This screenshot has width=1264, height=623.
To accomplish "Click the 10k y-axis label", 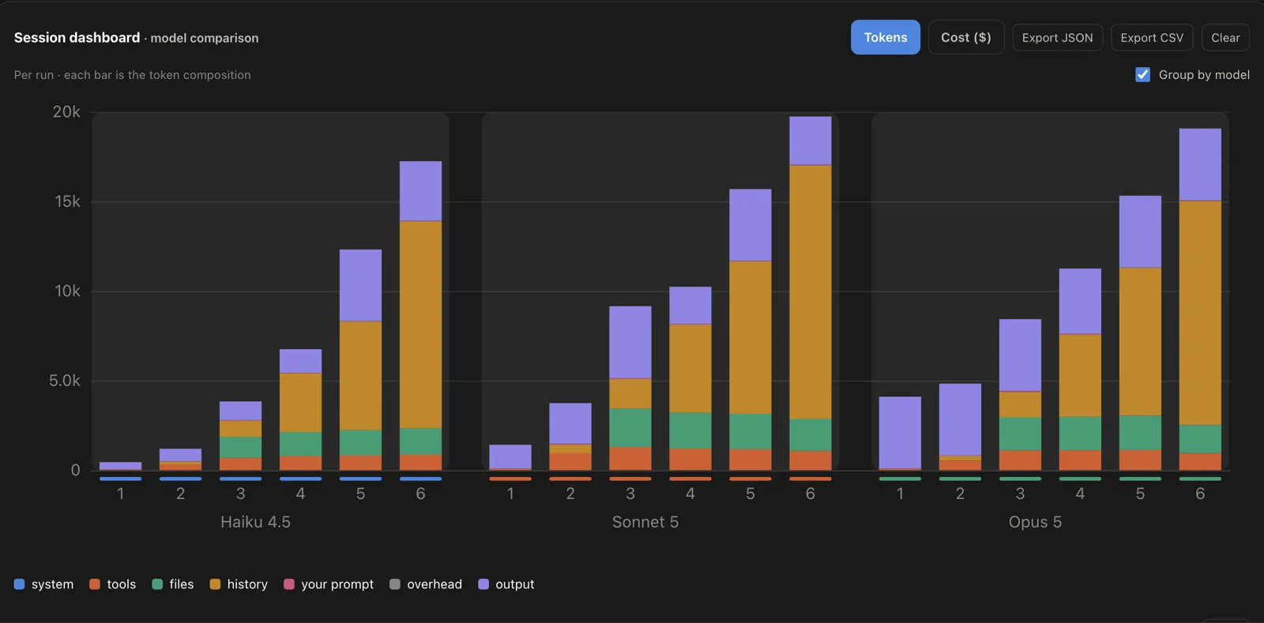I will 67,291.
